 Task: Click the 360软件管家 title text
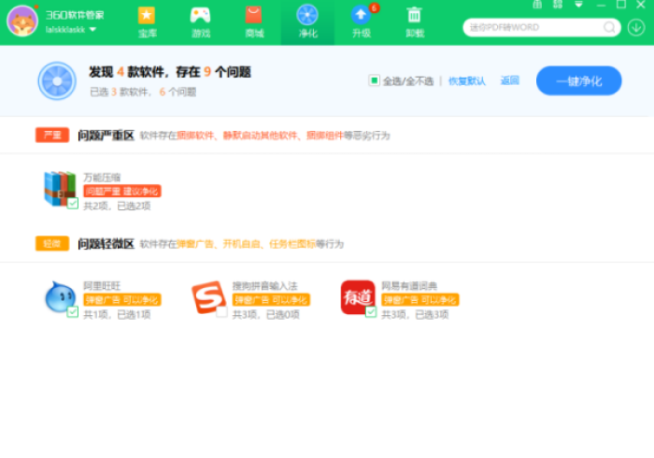[75, 16]
